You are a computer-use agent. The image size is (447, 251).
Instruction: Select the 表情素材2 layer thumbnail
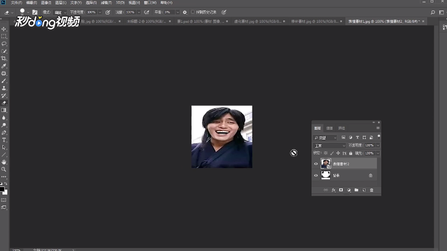325,164
